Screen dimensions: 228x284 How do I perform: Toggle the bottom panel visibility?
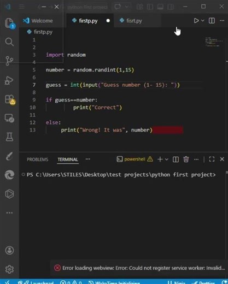tap(160, 7)
